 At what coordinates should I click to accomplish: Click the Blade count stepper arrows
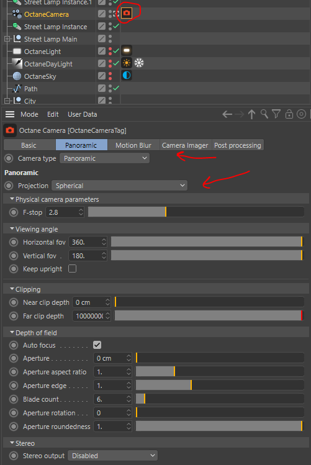tap(128, 399)
